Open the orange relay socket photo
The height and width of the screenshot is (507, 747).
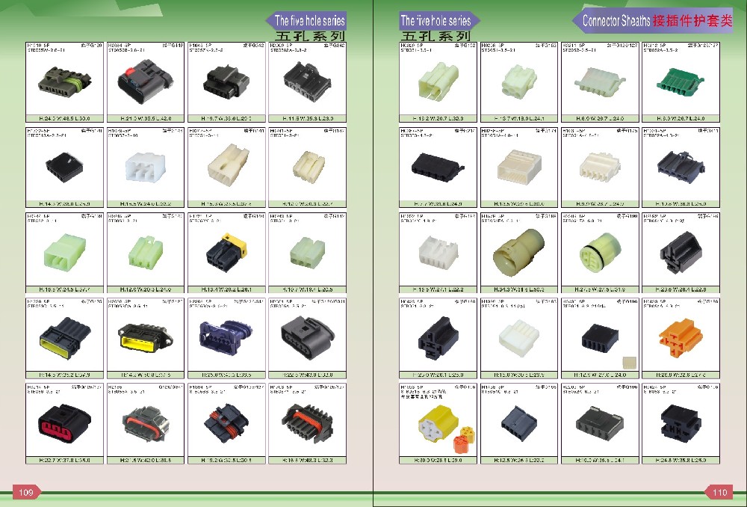(x=681, y=338)
